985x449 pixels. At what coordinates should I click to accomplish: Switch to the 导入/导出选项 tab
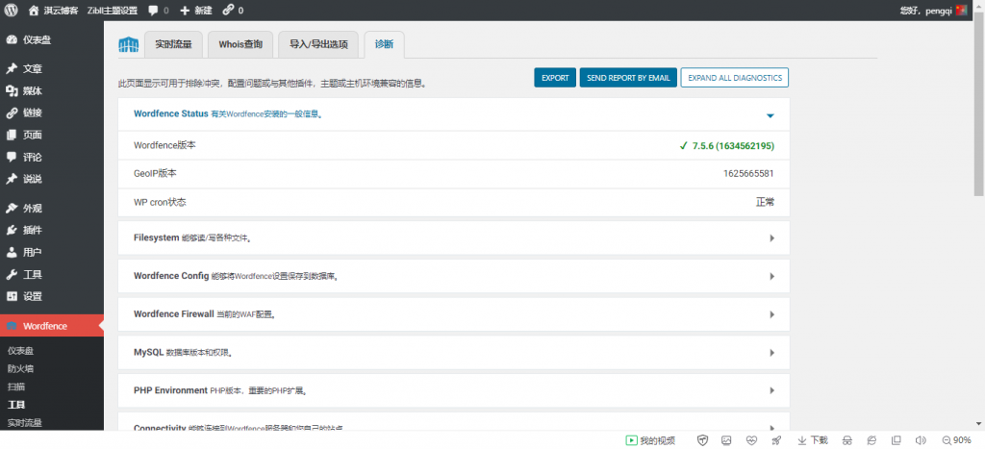[318, 44]
